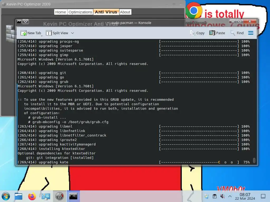The width and height of the screenshot is (270, 202).
Task: Toggle on-all-desktops pin in Konsole titlebar
Action: pyautogui.click(x=26, y=22)
